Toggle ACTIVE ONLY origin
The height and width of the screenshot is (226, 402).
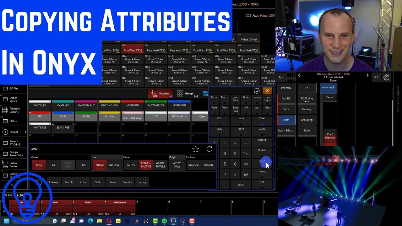pyautogui.click(x=177, y=165)
